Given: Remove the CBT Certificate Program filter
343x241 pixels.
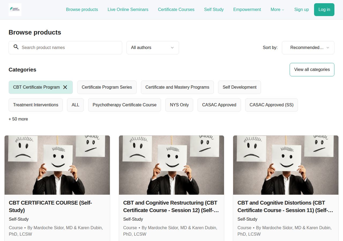Looking at the screenshot, I should [65, 87].
